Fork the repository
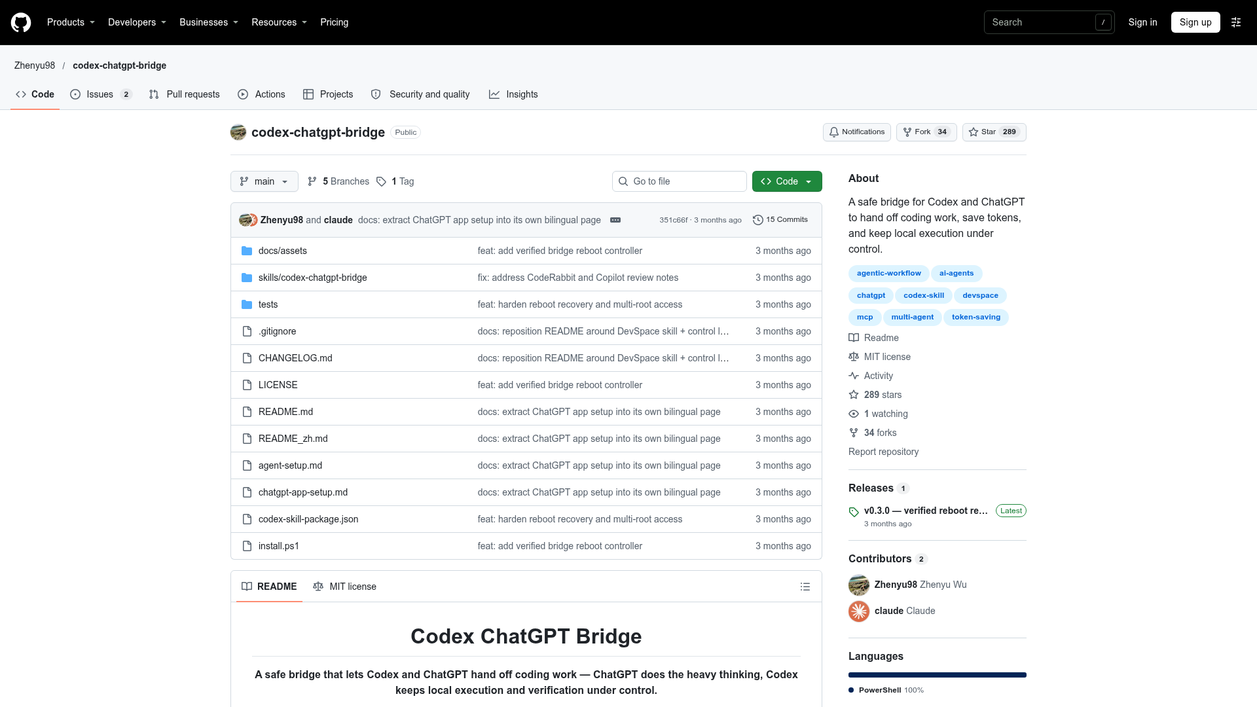Screen dimensions: 1257x707 tap(926, 132)
